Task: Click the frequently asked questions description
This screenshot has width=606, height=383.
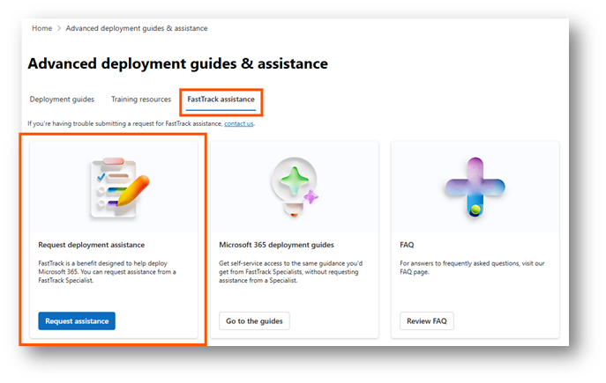Action: [472, 268]
